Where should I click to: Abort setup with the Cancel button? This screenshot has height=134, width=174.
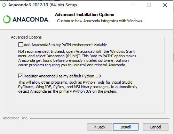coord(156,127)
